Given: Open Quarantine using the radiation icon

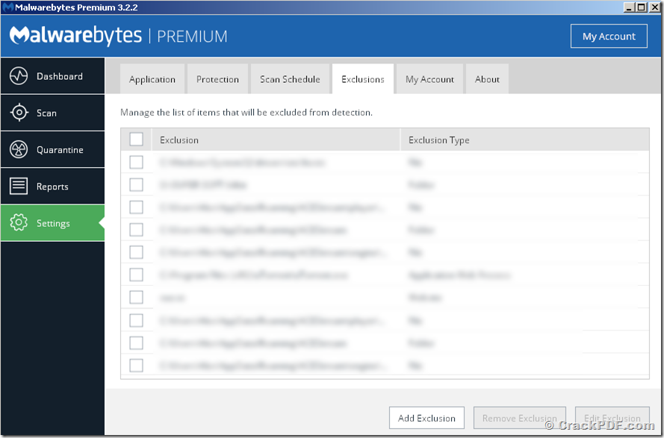Looking at the screenshot, I should [19, 149].
